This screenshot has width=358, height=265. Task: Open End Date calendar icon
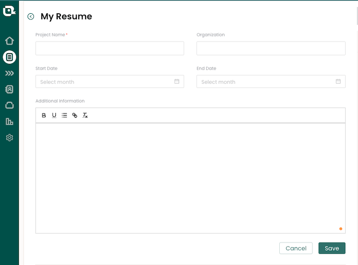click(338, 81)
